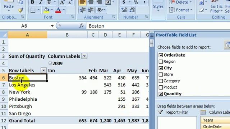
Task: Open the text Orientation tool
Action: [x=100, y=10]
